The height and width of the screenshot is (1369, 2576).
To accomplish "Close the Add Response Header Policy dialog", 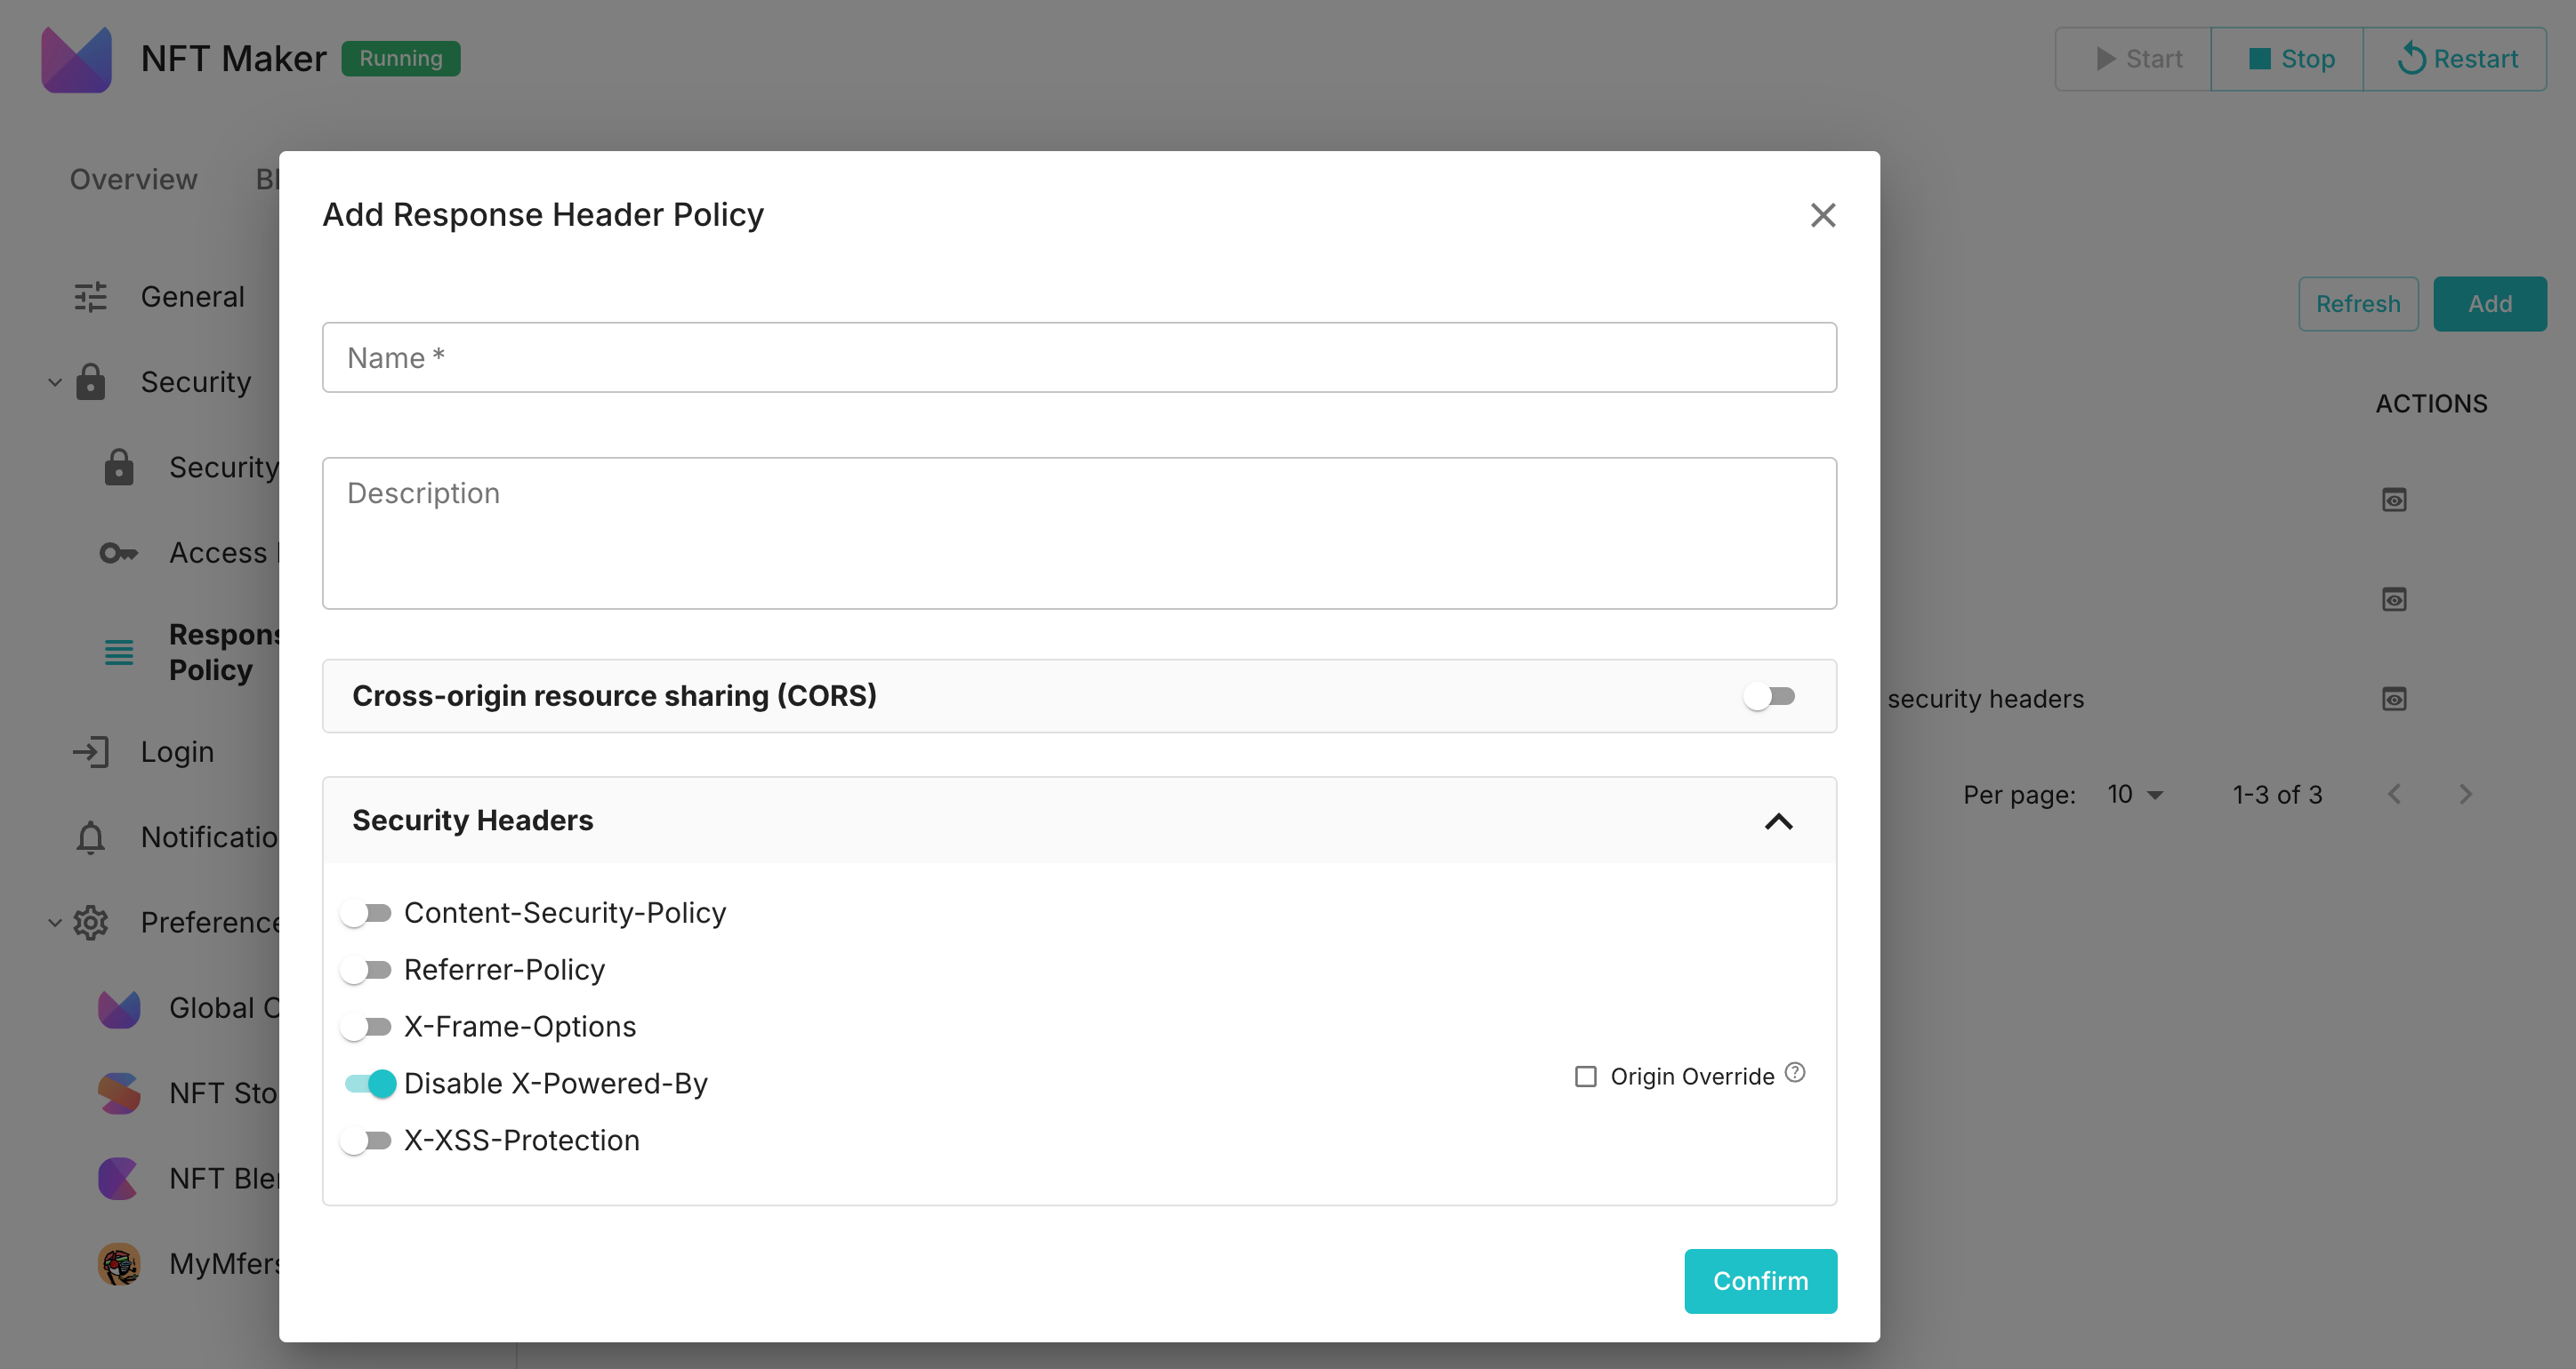I will (x=1823, y=215).
